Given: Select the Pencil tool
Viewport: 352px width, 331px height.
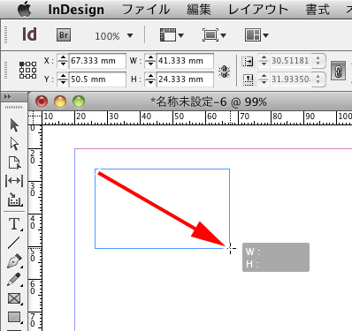Looking at the screenshot, I should tap(14, 280).
